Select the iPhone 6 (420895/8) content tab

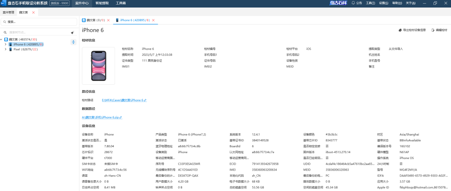pyautogui.click(x=135, y=20)
